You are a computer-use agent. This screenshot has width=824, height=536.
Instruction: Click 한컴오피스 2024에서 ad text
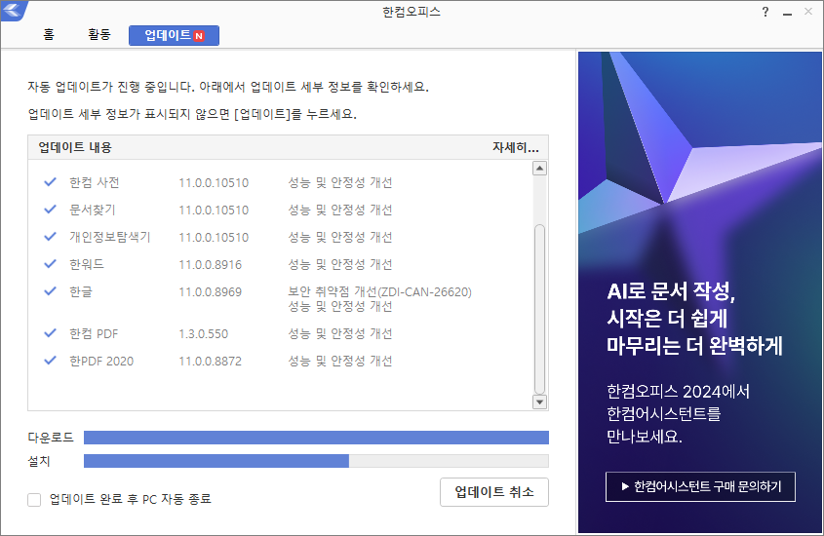pos(679,392)
